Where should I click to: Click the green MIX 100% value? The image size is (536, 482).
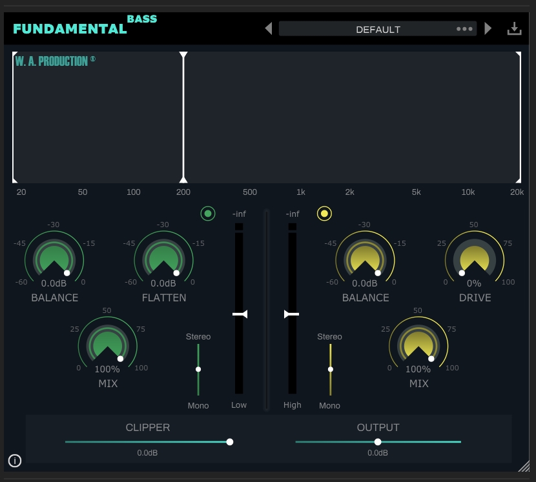(x=107, y=369)
